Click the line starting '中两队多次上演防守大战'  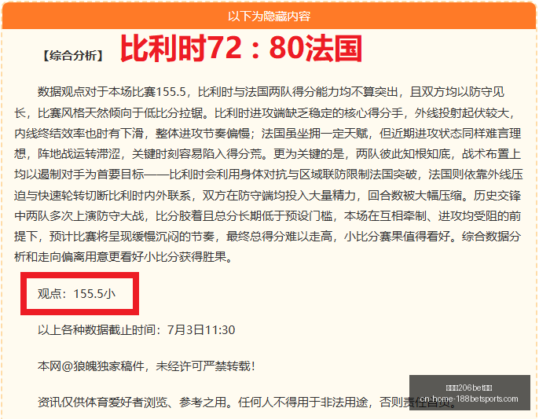(x=268, y=215)
